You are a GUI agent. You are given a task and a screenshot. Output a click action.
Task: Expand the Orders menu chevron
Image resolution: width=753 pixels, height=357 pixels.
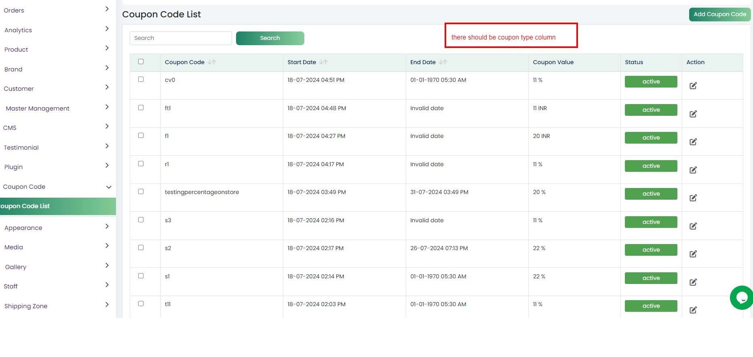click(x=107, y=9)
